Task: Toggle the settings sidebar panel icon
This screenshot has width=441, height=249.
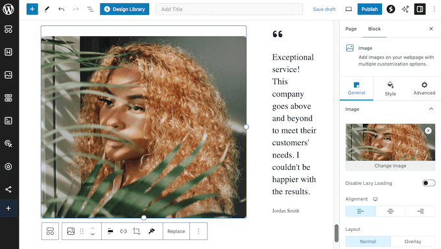Action: (x=420, y=9)
